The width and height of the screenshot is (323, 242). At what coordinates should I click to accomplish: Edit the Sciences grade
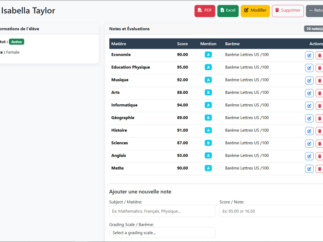click(x=309, y=143)
